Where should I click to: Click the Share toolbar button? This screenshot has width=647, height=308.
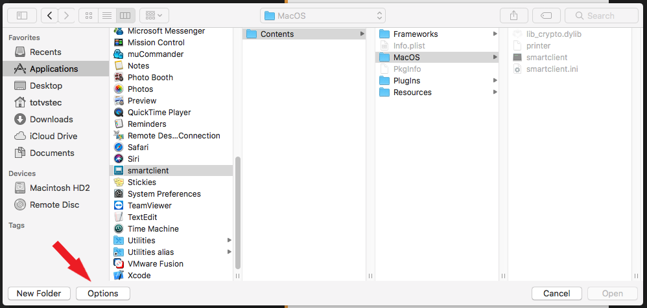513,16
